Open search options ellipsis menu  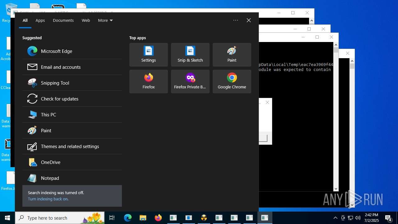click(x=236, y=20)
